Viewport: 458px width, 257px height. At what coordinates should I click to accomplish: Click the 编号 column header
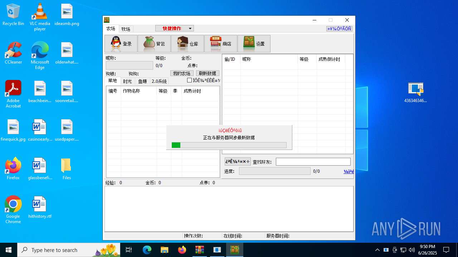pyautogui.click(x=114, y=91)
